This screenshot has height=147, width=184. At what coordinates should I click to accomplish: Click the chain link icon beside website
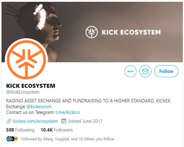(x=9, y=121)
